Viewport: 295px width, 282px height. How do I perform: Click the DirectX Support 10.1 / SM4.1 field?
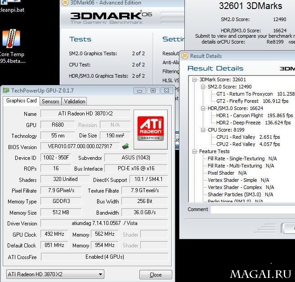(148, 179)
